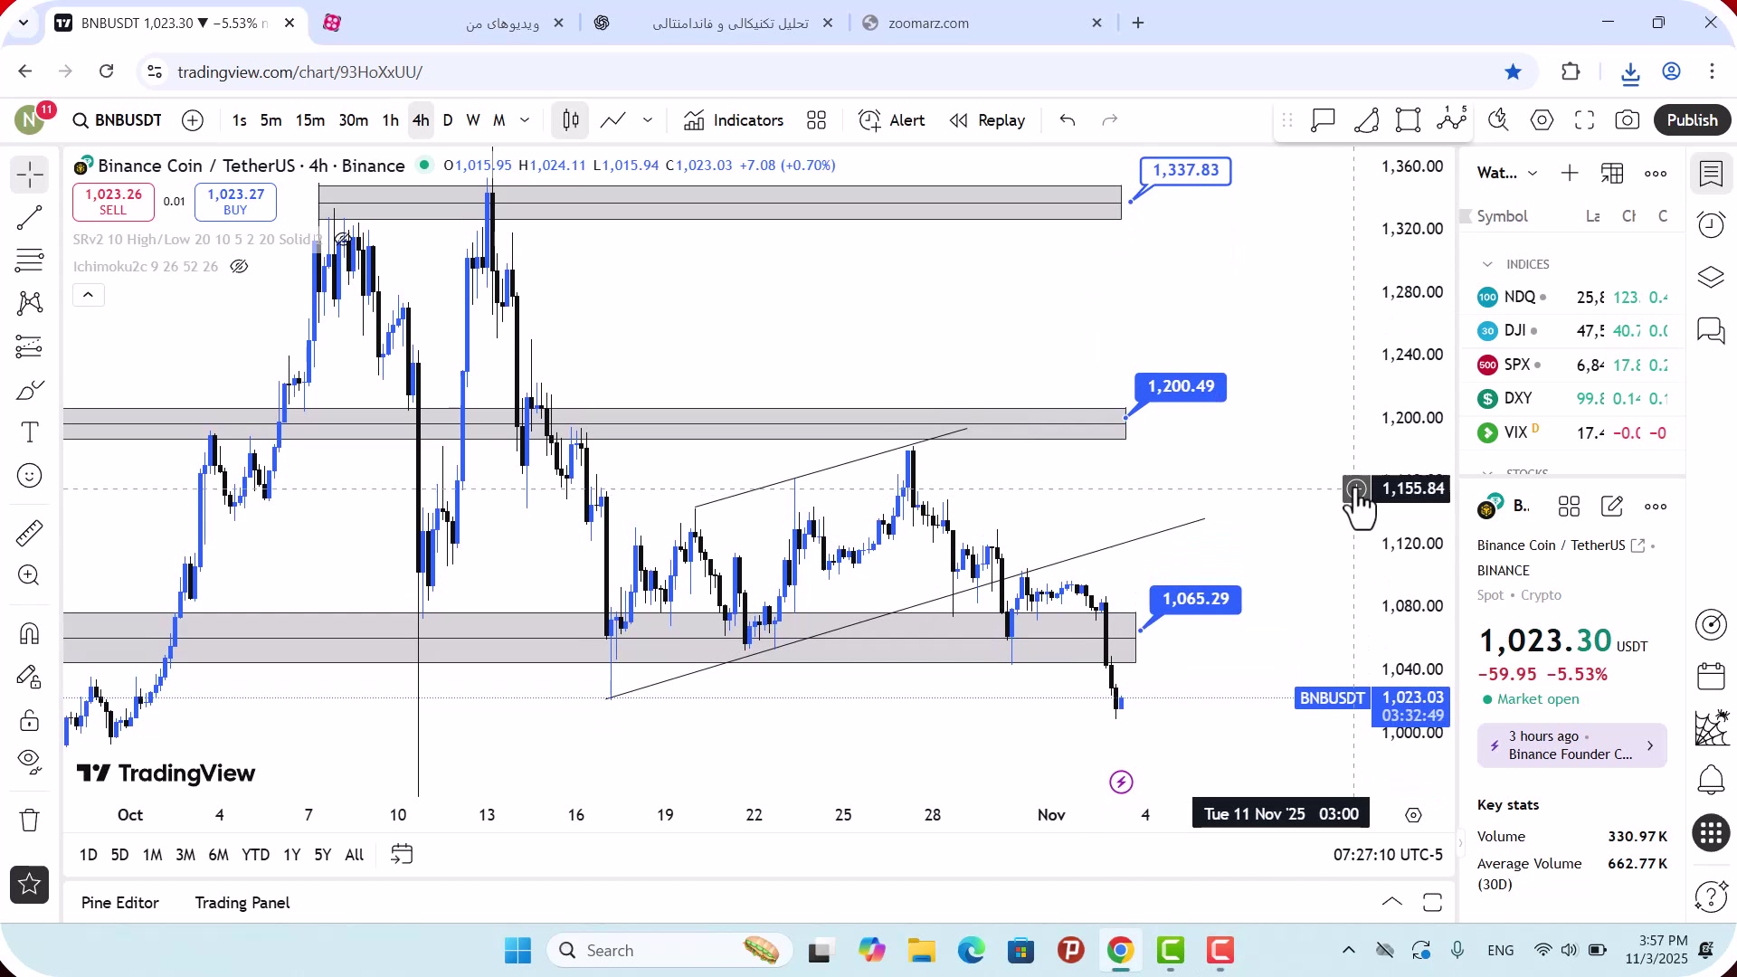
Task: Start bar Replay mode
Action: point(987,120)
